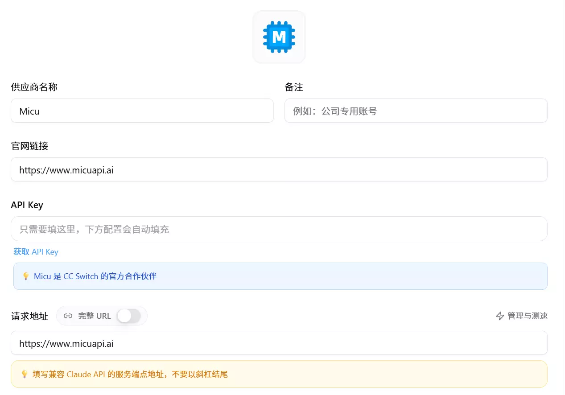Focus the 供应商名称 field containing Micu

[142, 111]
